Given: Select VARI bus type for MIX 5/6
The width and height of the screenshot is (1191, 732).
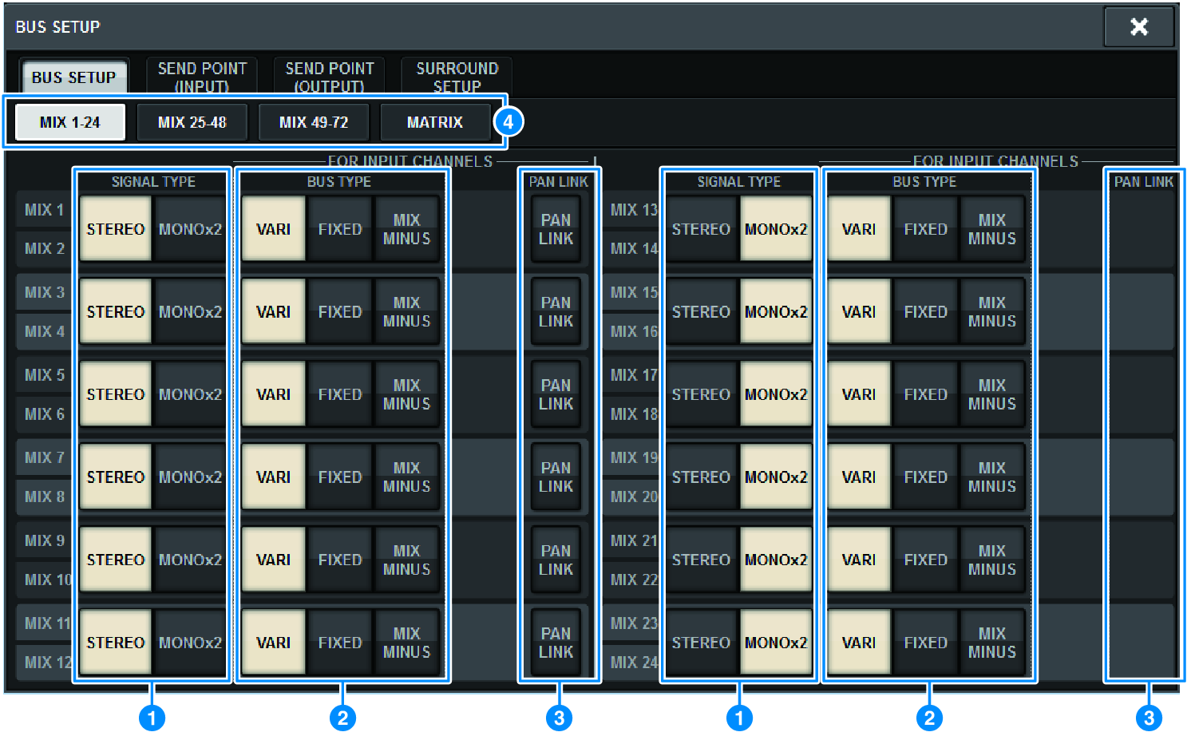Looking at the screenshot, I should pyautogui.click(x=273, y=394).
